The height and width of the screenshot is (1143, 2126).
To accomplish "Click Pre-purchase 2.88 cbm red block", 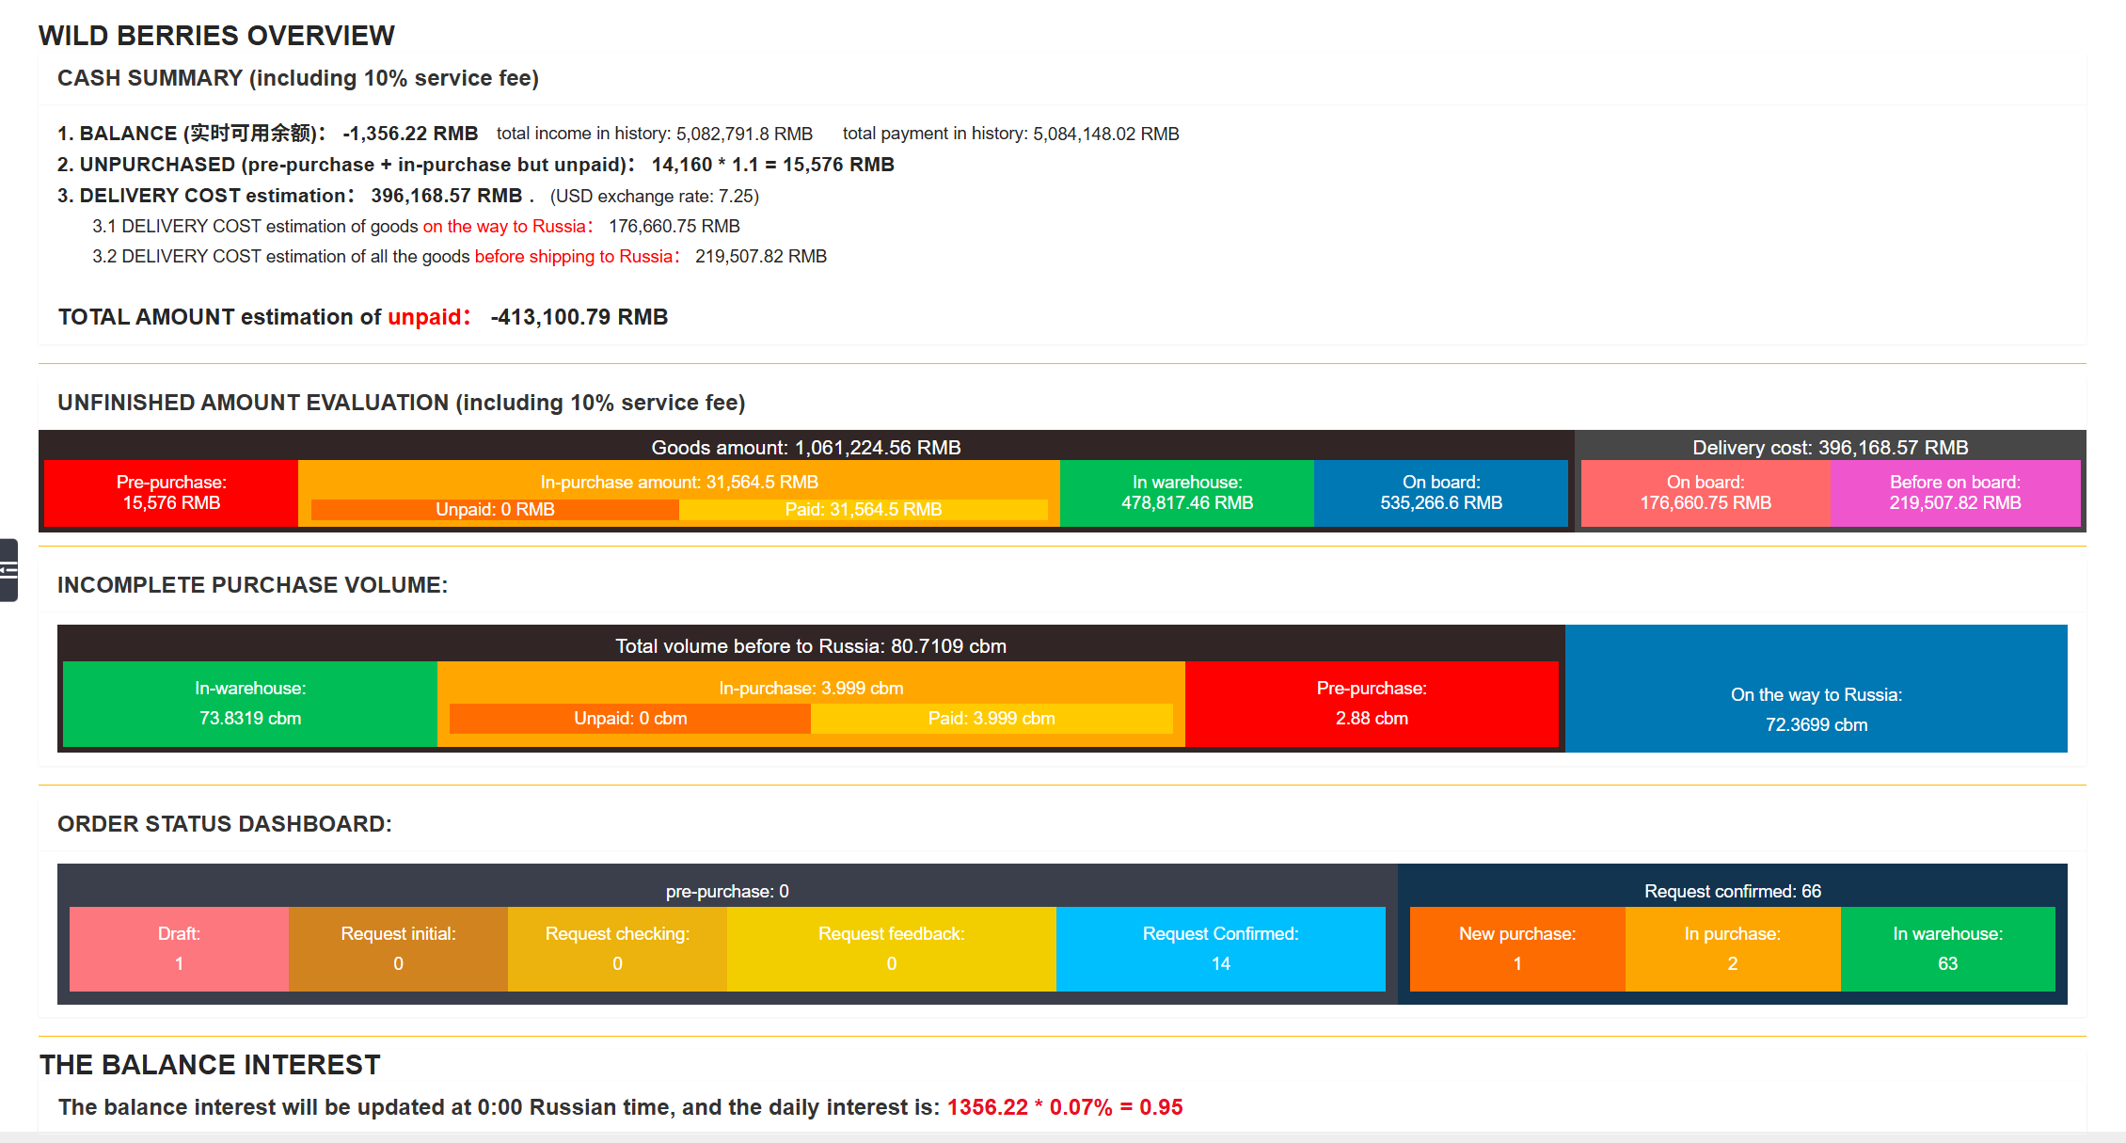I will tap(1372, 704).
